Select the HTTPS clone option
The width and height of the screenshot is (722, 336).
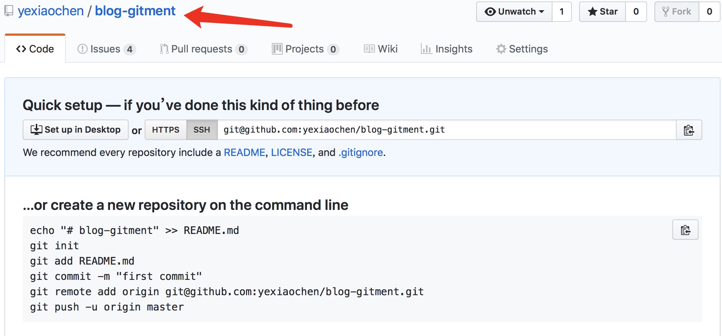click(166, 130)
